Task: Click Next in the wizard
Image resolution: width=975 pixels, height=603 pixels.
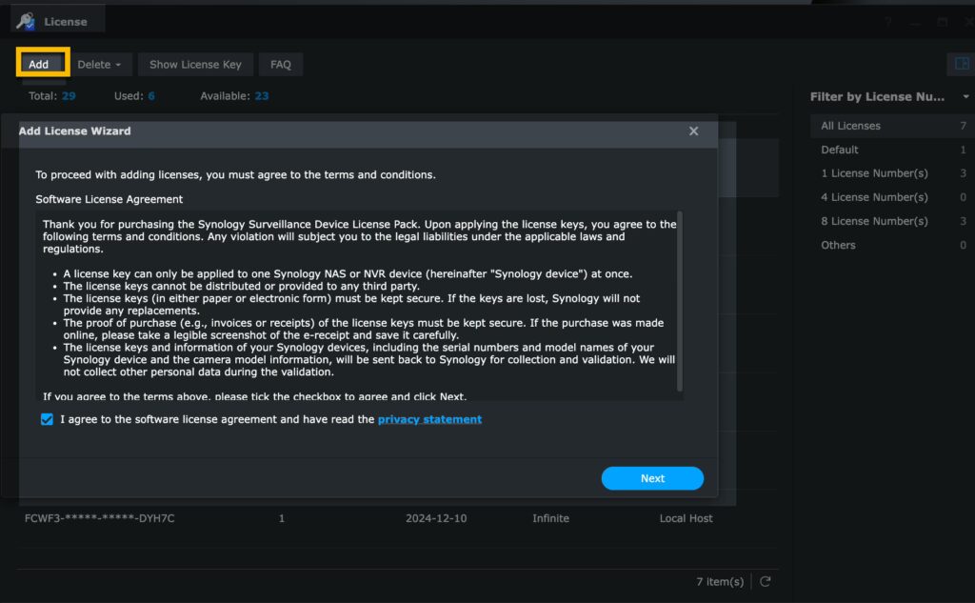Action: click(x=652, y=478)
